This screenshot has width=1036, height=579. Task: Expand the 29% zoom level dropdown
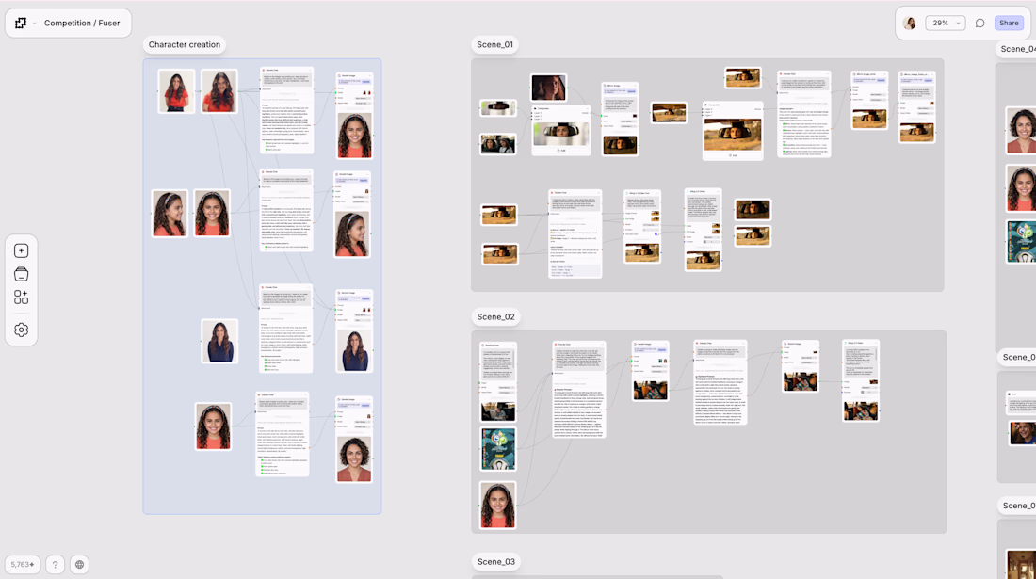[x=946, y=24]
